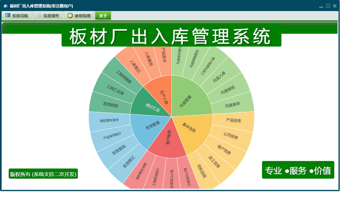Select the 发货管理 inner segment
This screenshot has width=340, height=224.
click(153, 125)
